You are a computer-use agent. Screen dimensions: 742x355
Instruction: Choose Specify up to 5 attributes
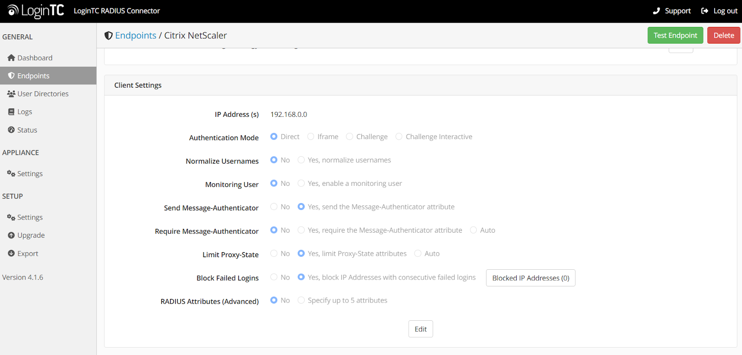click(301, 300)
